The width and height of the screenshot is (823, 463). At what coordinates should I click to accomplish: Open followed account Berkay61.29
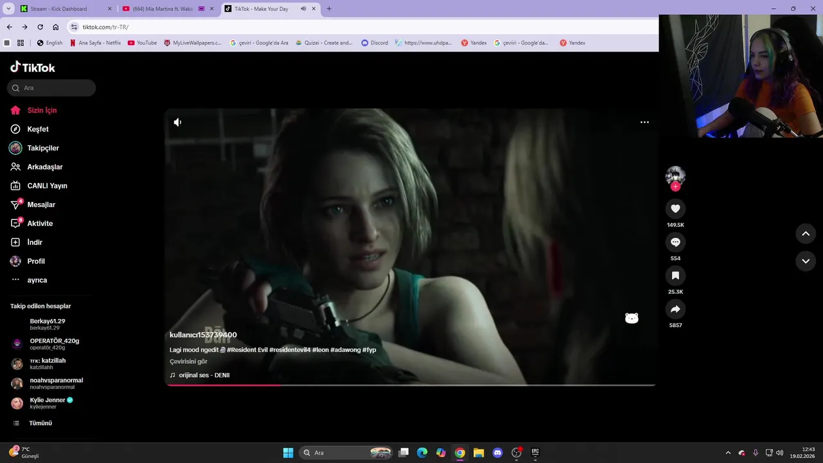[x=48, y=324]
